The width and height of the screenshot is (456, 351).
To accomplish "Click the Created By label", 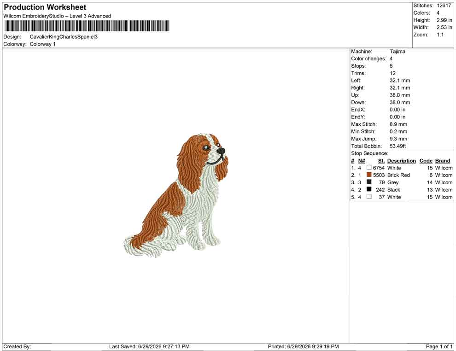I will click(17, 346).
